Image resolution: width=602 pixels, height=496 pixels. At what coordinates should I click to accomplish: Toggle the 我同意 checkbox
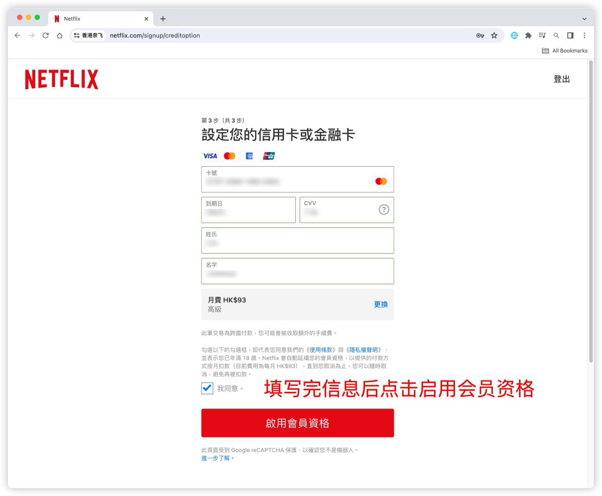(x=207, y=388)
